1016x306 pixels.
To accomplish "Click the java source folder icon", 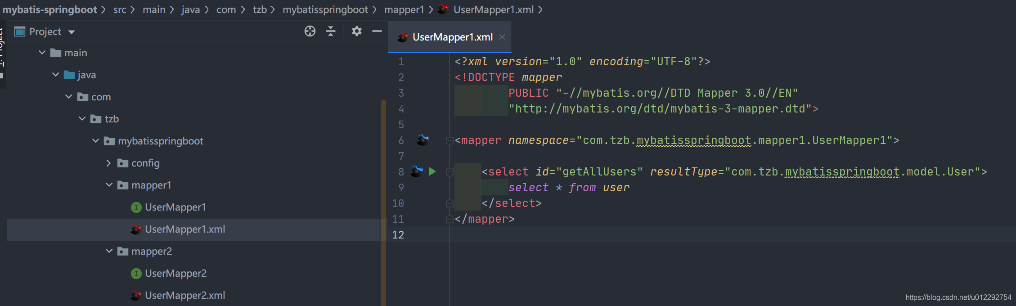I will click(x=69, y=75).
